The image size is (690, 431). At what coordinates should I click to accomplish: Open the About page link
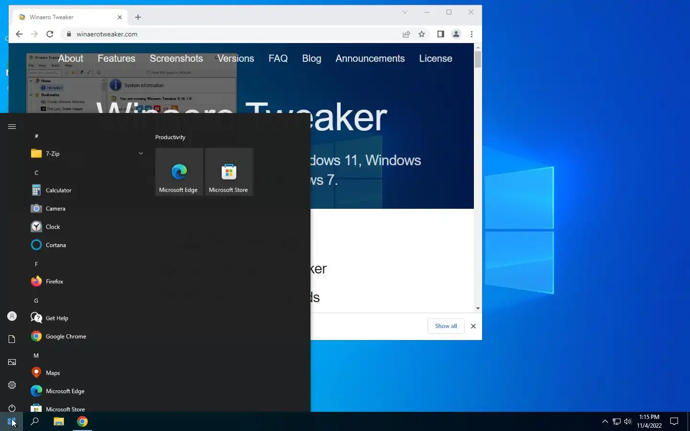[x=71, y=58]
